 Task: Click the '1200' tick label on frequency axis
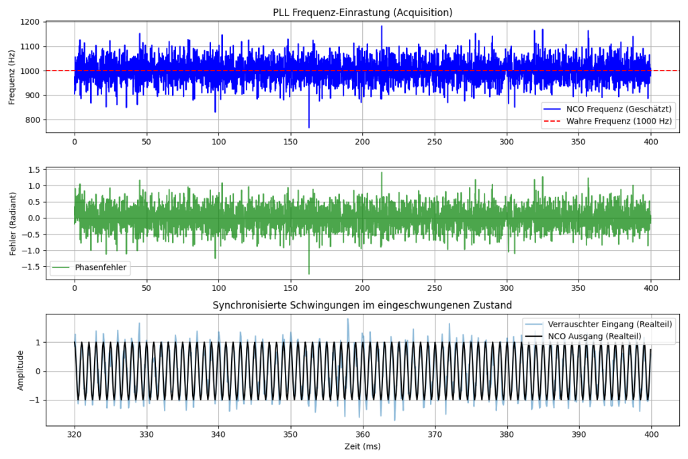click(x=30, y=22)
